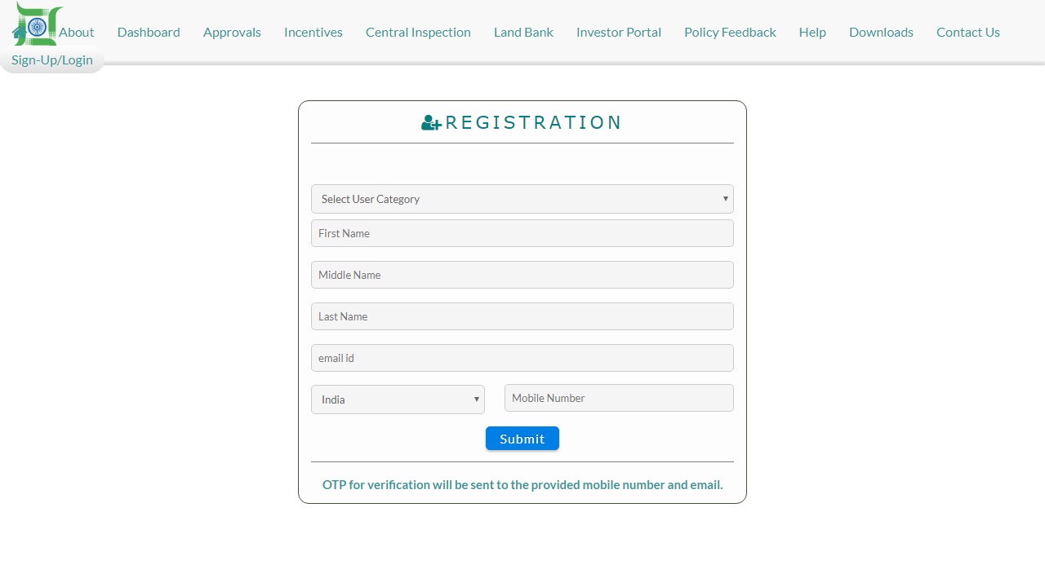Click the Help menu item
Image resolution: width=1045 pixels, height=587 pixels.
click(x=812, y=33)
